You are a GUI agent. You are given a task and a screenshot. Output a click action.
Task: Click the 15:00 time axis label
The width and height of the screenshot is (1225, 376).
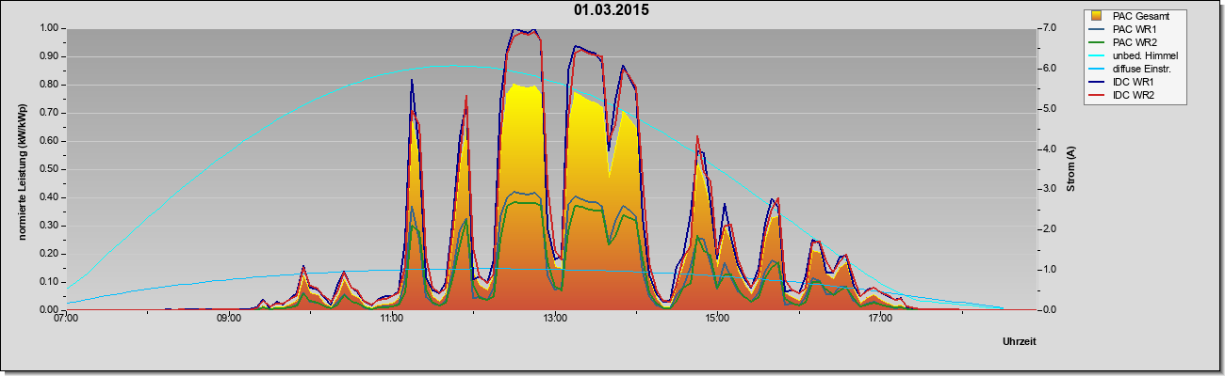[x=717, y=320]
